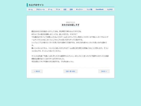Open the ギャラリー page
This screenshot has width=141, height=106.
pos(79,9)
